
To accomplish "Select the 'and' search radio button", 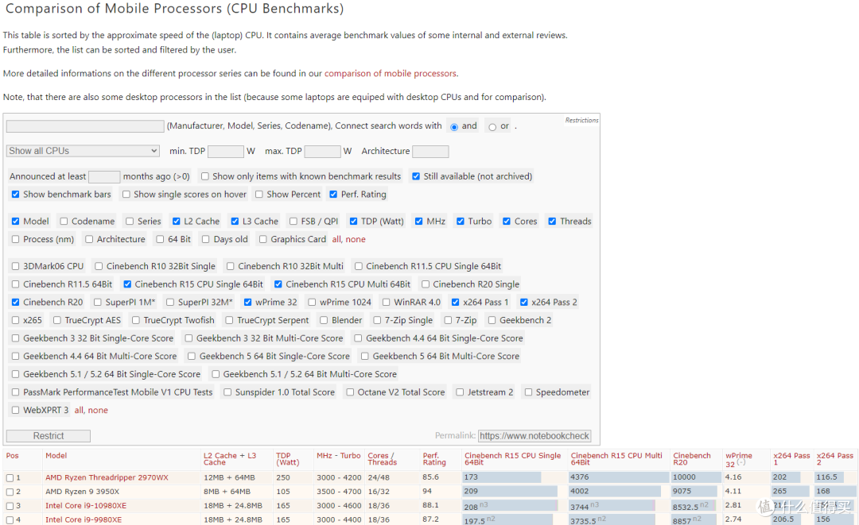I will pos(454,126).
